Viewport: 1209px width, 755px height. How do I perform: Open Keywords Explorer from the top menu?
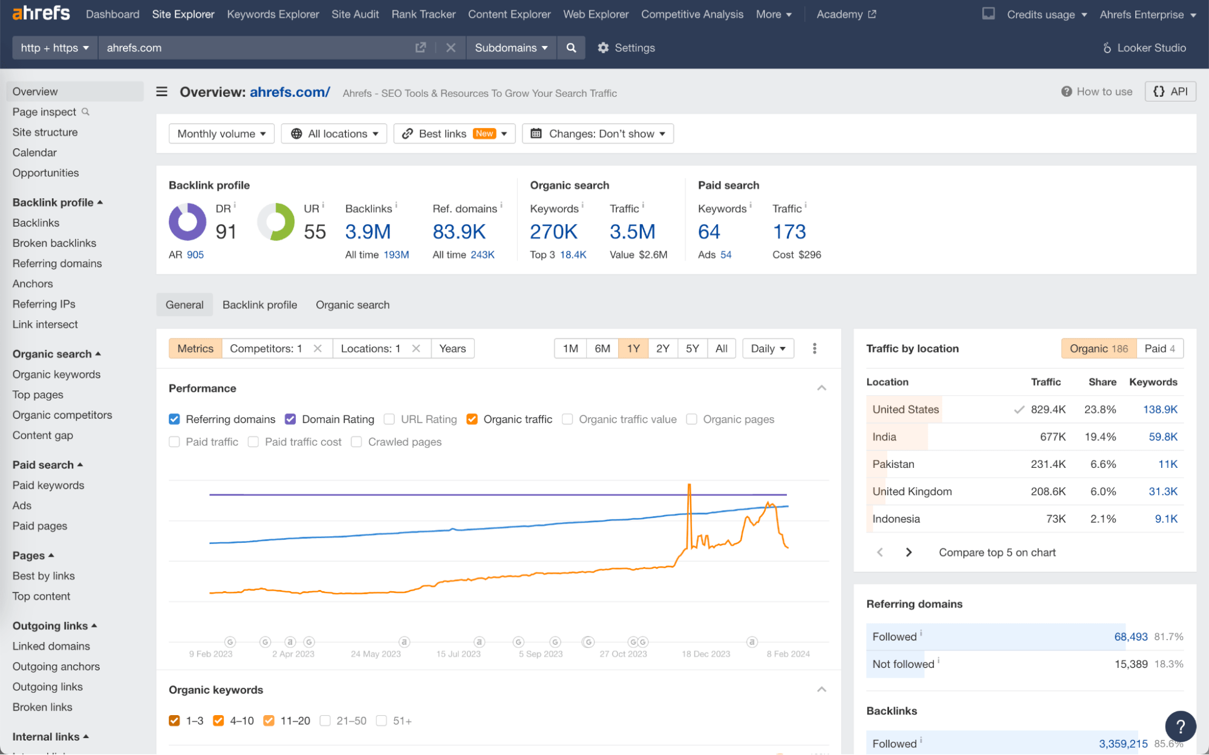click(x=273, y=14)
